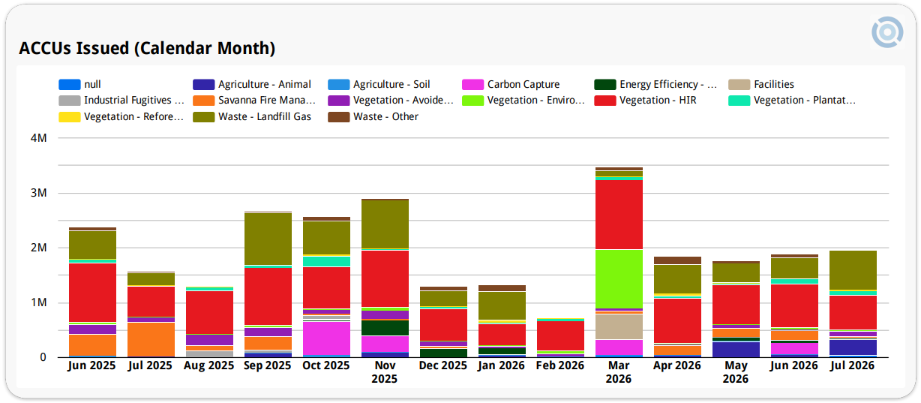The width and height of the screenshot is (921, 403).
Task: Toggle the null legend swatch
Action: (x=69, y=85)
